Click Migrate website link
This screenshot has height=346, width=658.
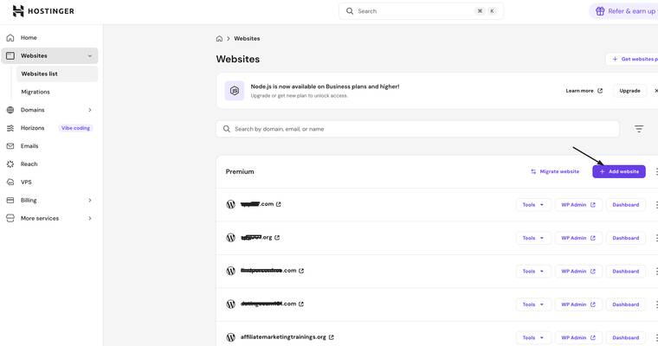tap(555, 171)
